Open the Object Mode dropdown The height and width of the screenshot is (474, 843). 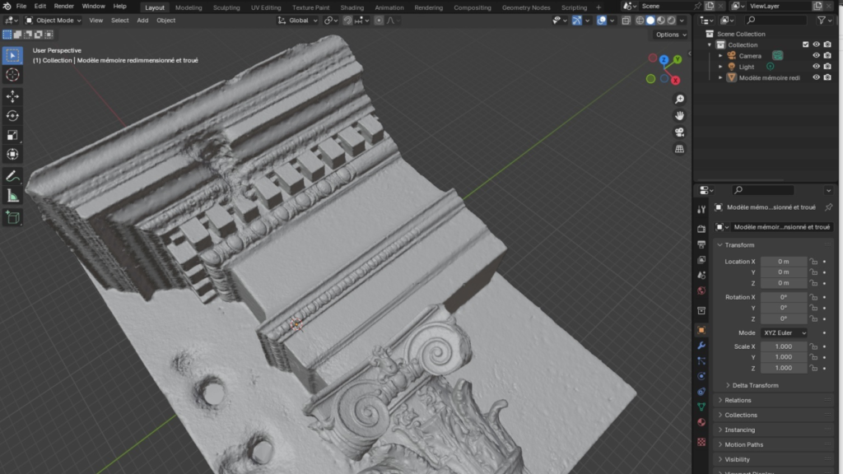coord(54,21)
